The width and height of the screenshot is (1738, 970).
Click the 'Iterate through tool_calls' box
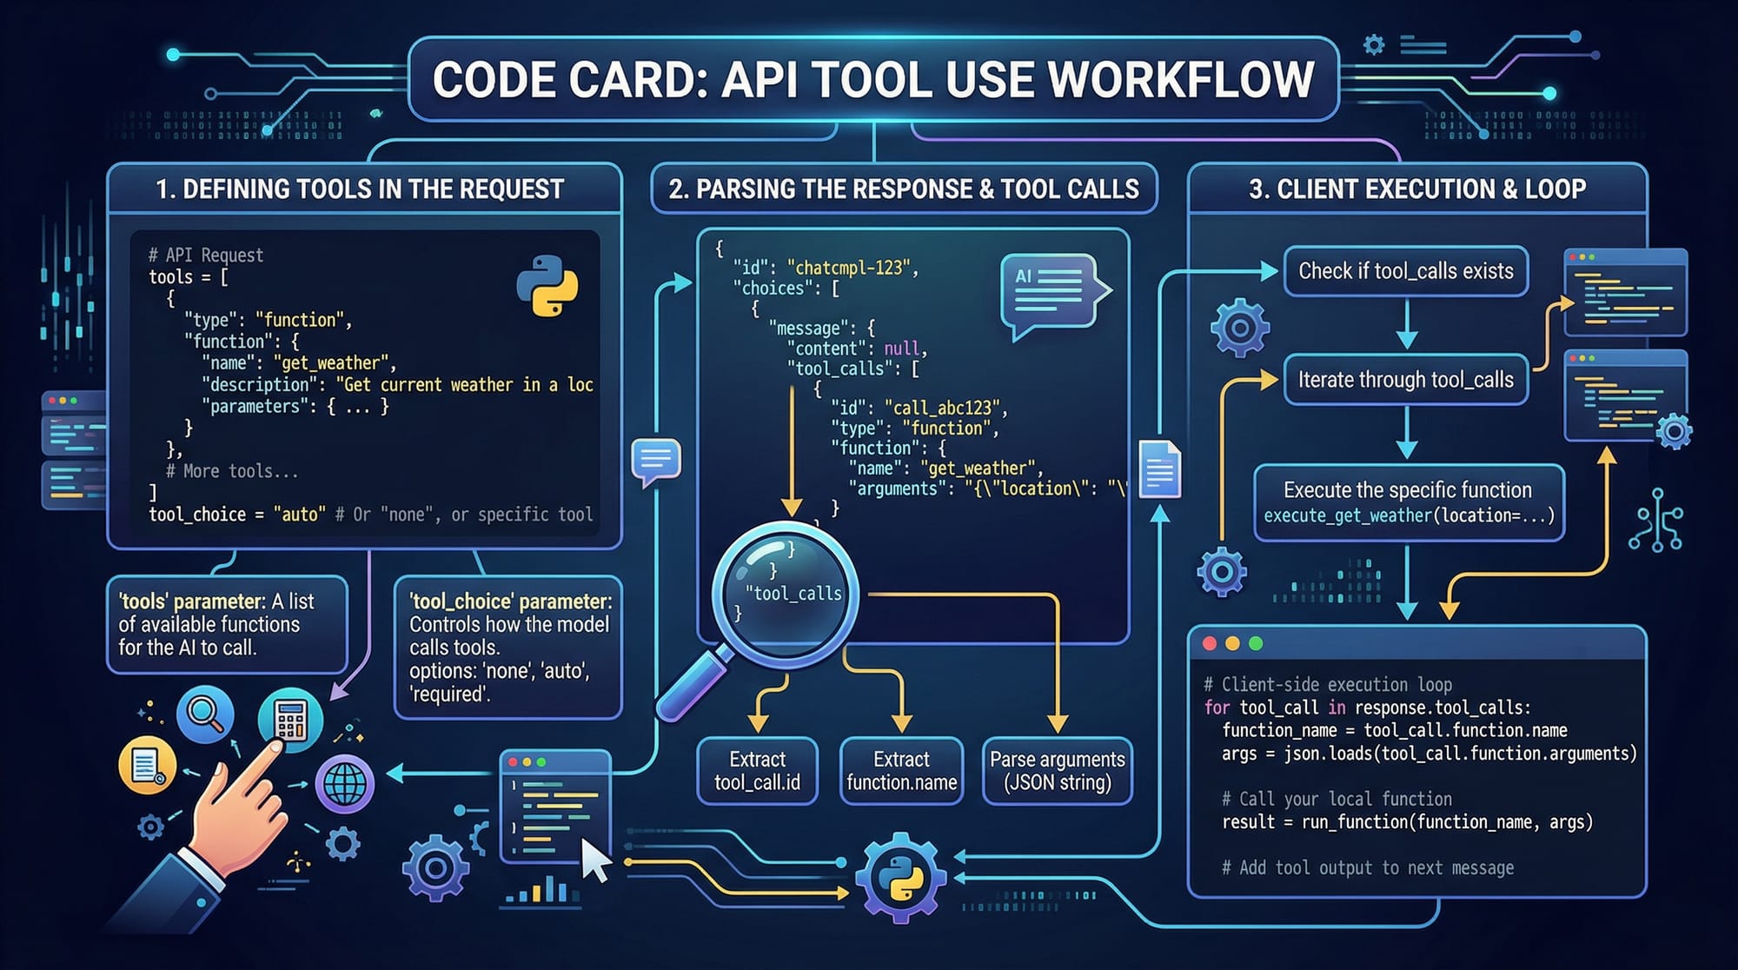coord(1405,380)
